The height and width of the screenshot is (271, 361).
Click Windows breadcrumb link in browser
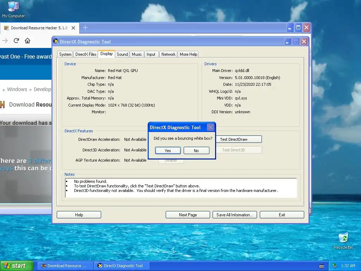[17, 89]
